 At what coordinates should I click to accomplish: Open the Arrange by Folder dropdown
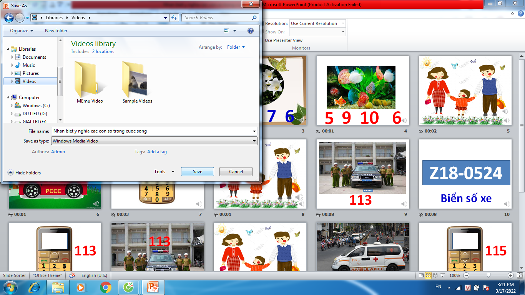pyautogui.click(x=236, y=47)
